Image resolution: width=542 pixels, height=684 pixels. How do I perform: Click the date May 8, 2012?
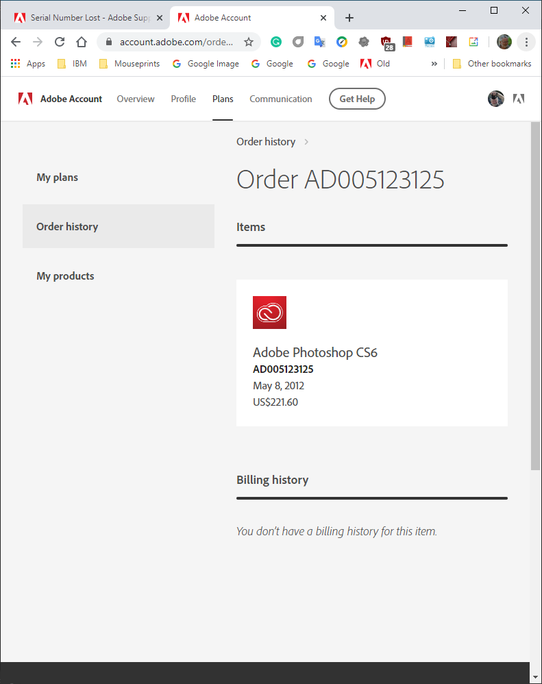278,386
